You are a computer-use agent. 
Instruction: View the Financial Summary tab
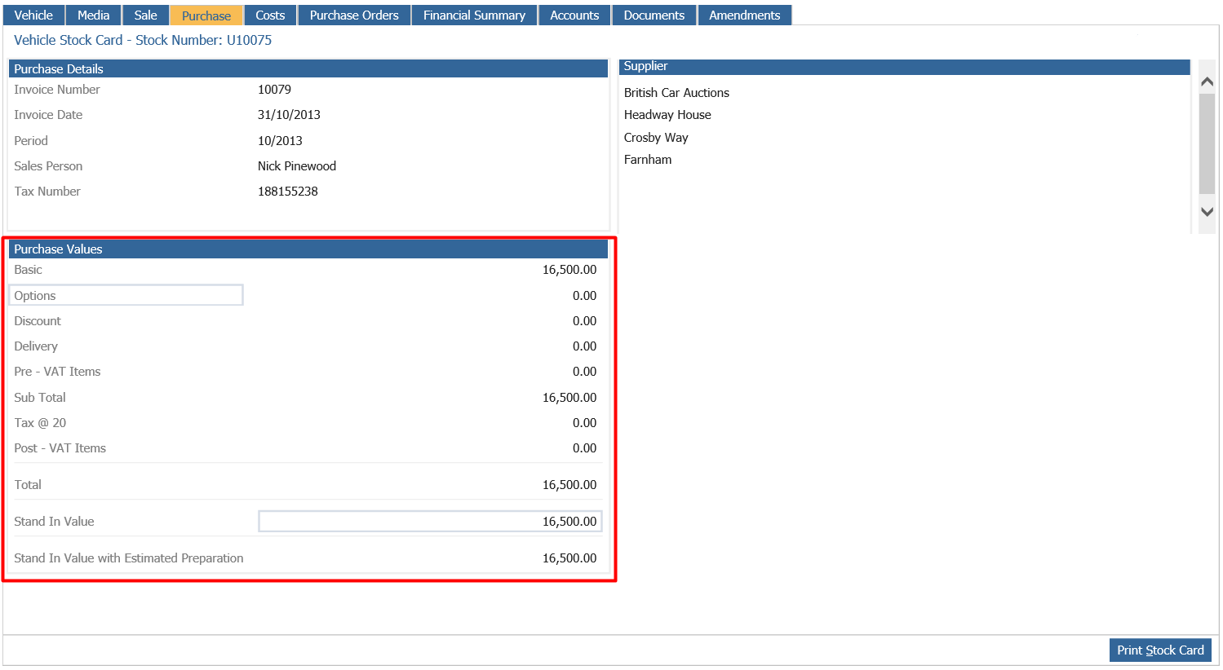(474, 15)
